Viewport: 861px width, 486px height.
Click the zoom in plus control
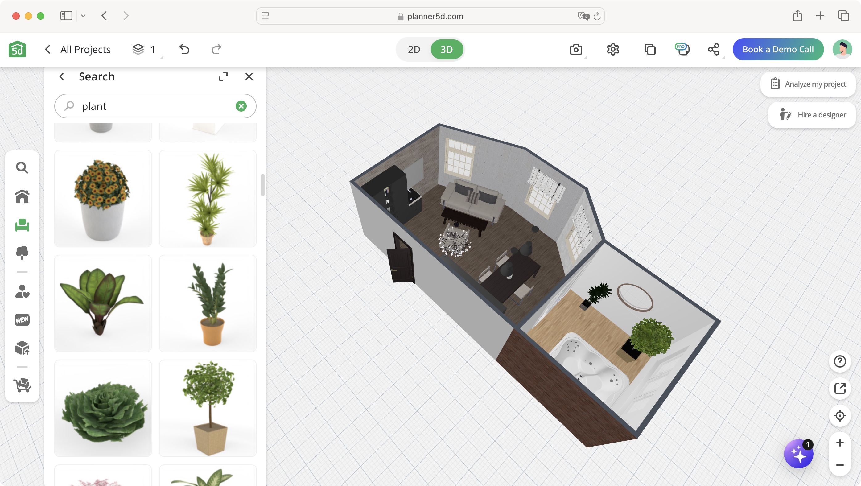(840, 443)
